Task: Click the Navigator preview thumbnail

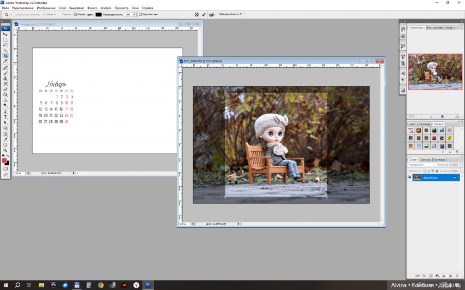Action: (x=434, y=72)
